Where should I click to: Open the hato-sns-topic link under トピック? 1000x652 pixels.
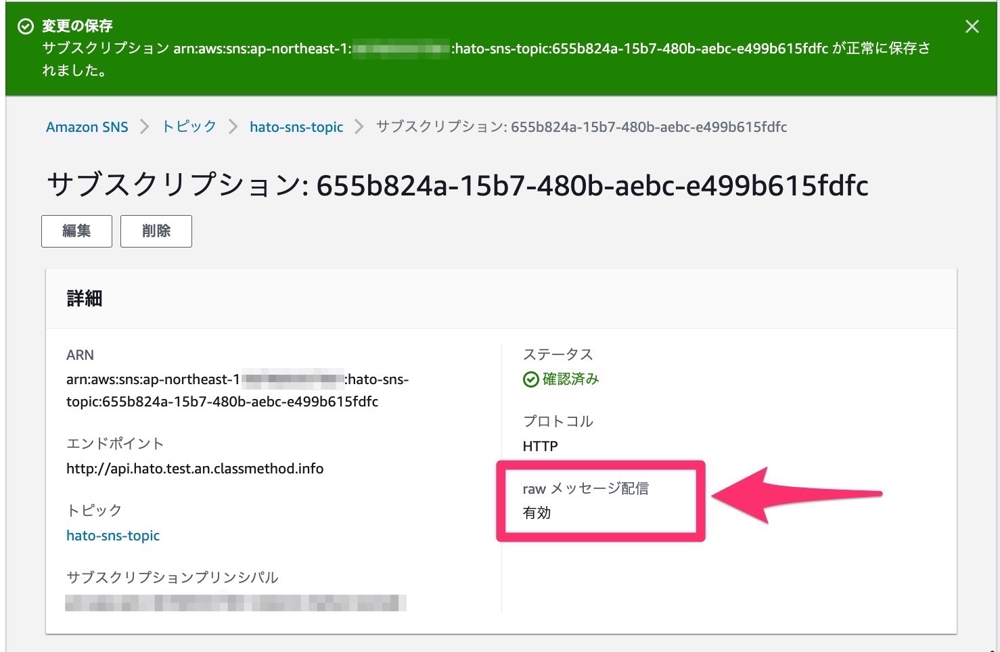(112, 535)
